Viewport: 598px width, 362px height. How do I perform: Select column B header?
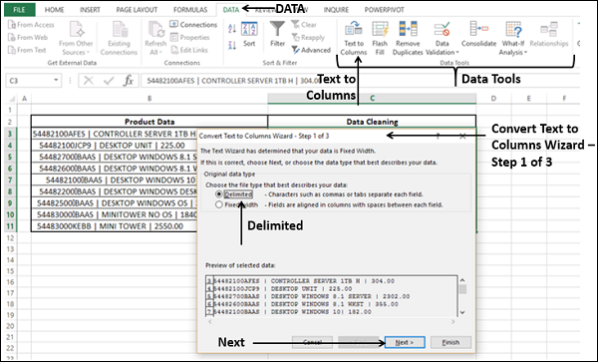[x=149, y=99]
